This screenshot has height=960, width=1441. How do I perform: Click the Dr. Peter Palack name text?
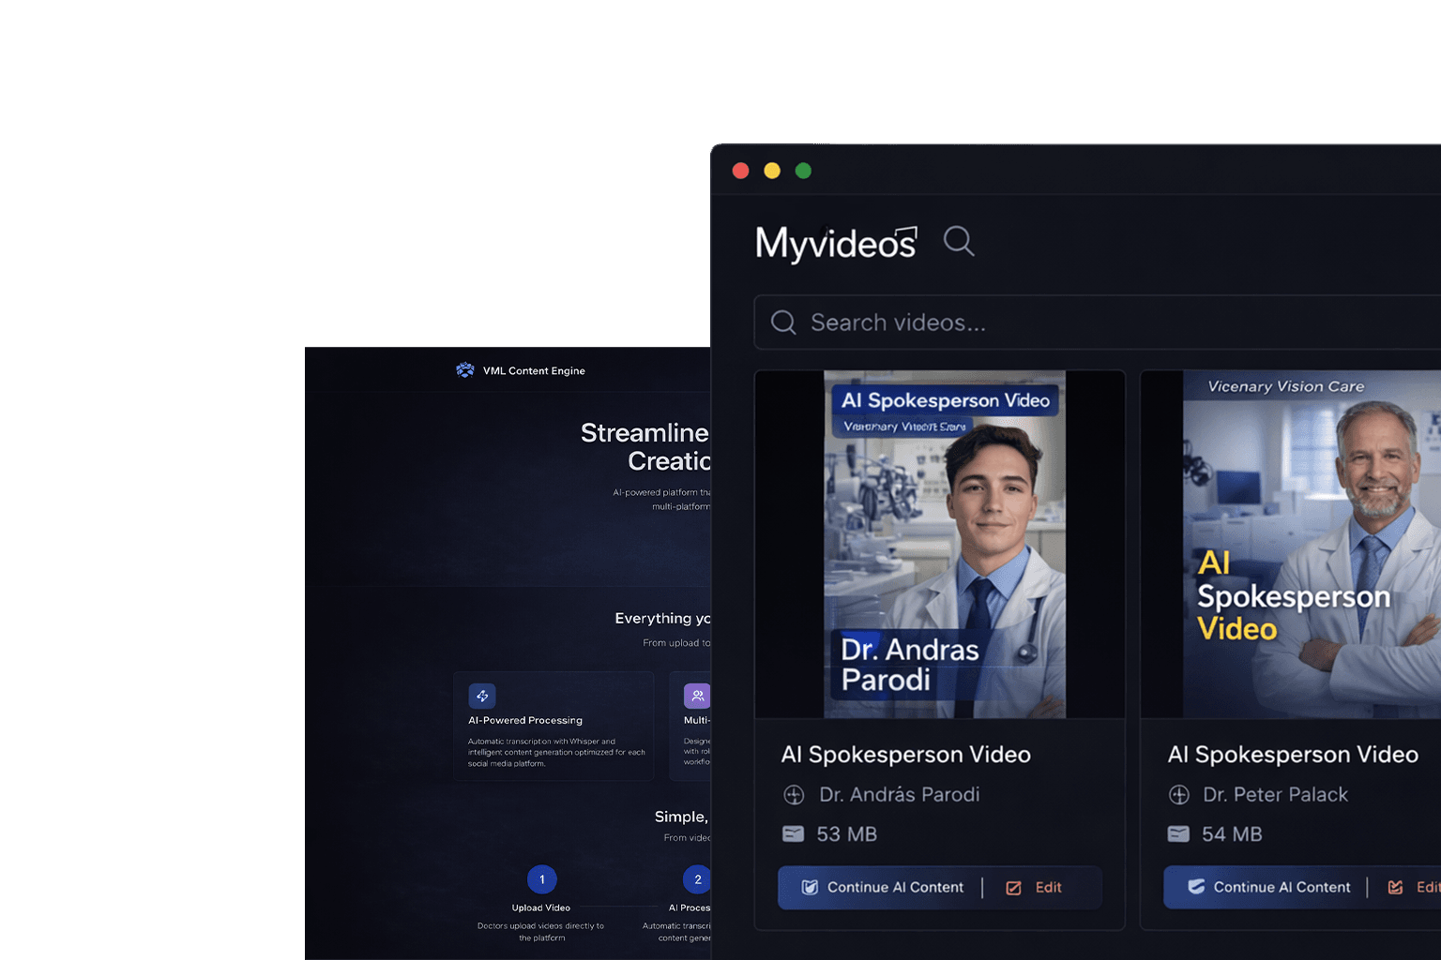coord(1276,794)
